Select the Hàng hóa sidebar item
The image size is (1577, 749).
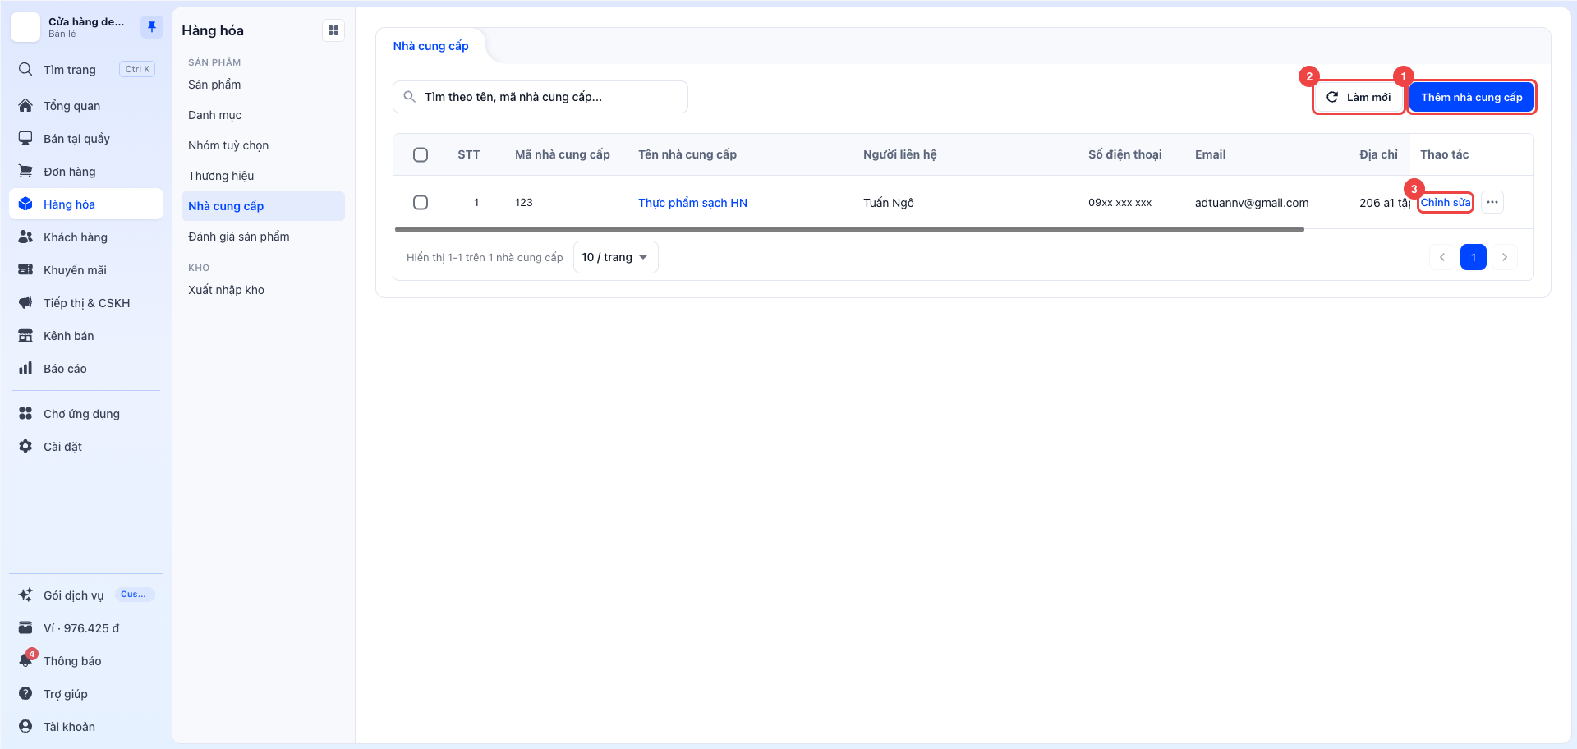coord(86,204)
